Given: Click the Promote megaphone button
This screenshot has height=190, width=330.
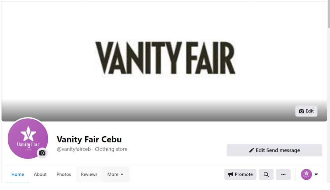Looking at the screenshot, I should click(x=240, y=174).
